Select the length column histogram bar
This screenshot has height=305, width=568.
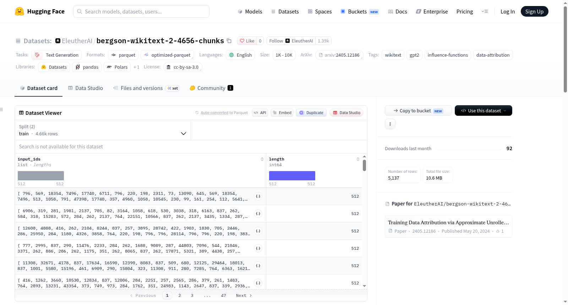coord(292,176)
